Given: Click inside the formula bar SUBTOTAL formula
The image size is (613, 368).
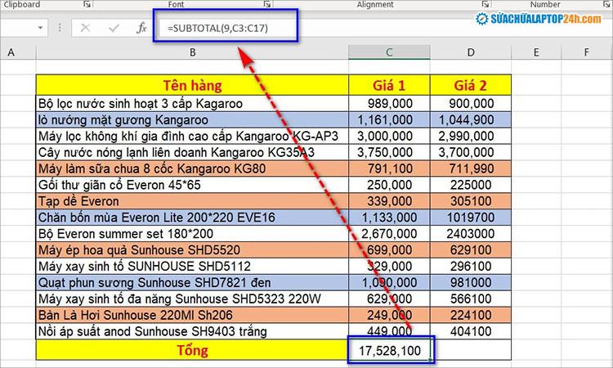Looking at the screenshot, I should 217,28.
